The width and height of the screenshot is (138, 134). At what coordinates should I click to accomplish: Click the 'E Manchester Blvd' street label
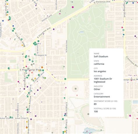click(x=31, y=70)
